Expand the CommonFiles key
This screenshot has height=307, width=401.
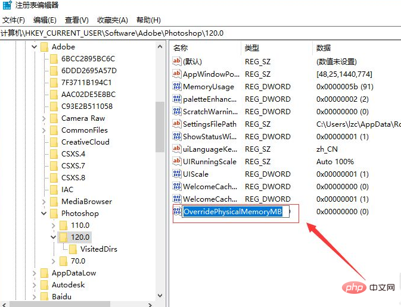pos(43,130)
